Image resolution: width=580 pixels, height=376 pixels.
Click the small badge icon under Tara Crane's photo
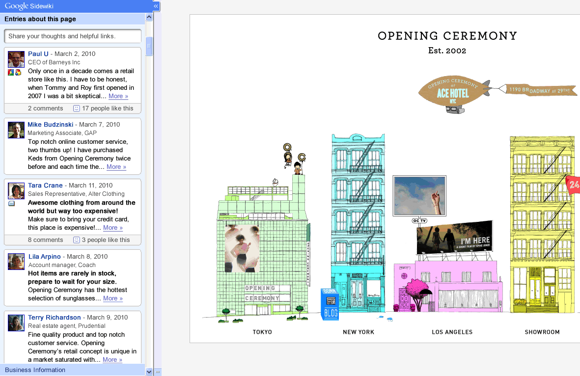(11, 203)
